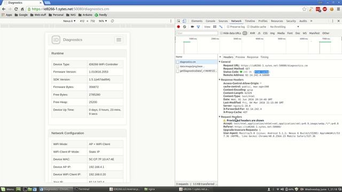The width and height of the screenshot is (342, 192).
Task: Switch to the Profiles tab
Action: pos(263,21)
